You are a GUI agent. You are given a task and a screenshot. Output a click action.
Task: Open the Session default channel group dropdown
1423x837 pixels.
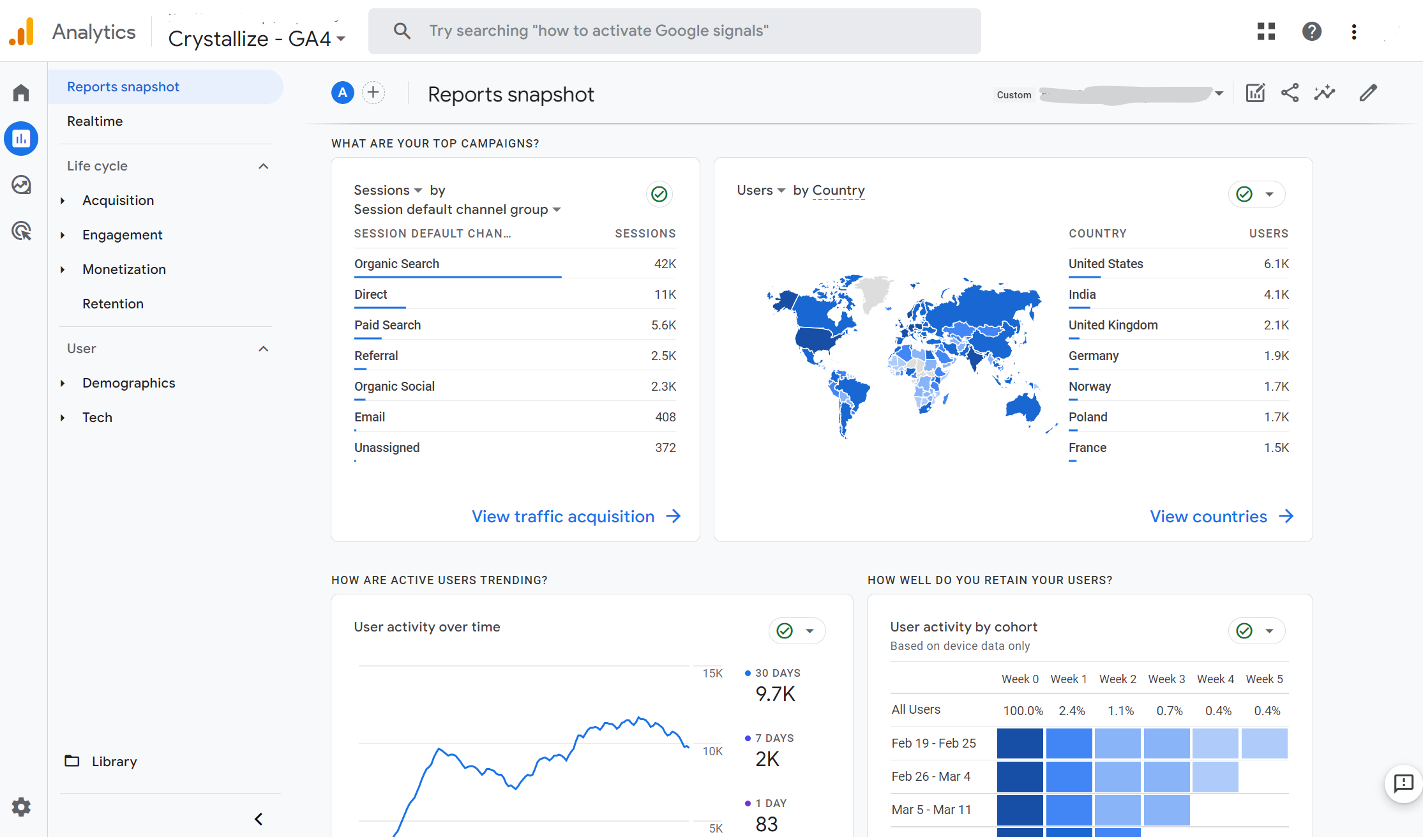point(457,209)
